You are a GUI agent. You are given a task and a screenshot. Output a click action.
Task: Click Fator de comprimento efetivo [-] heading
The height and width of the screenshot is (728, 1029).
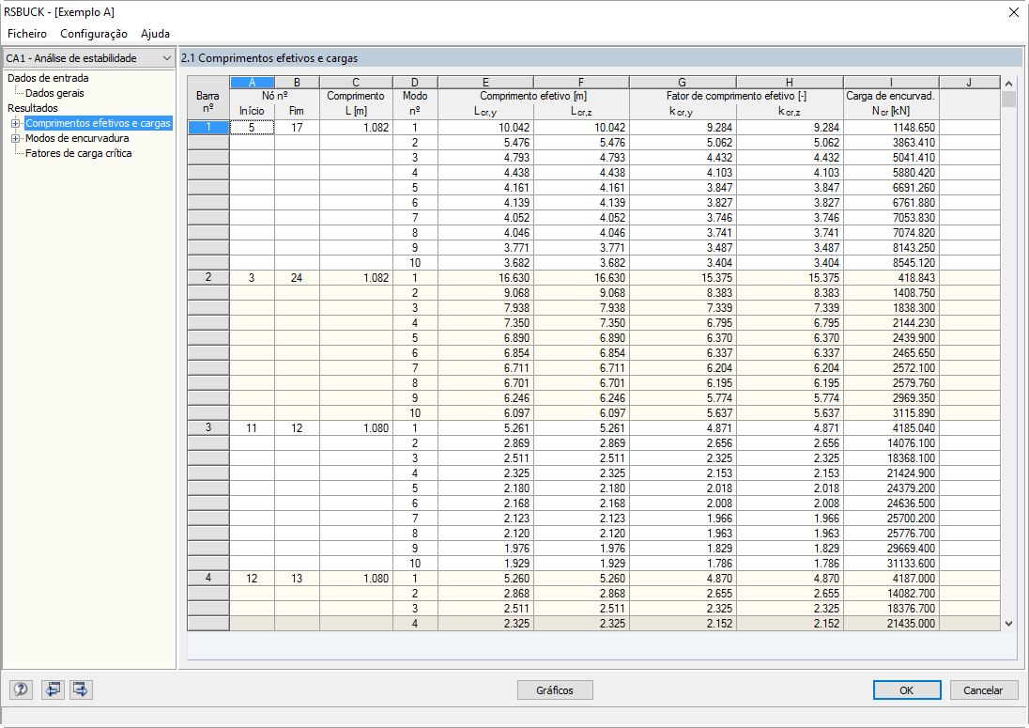[x=736, y=96]
